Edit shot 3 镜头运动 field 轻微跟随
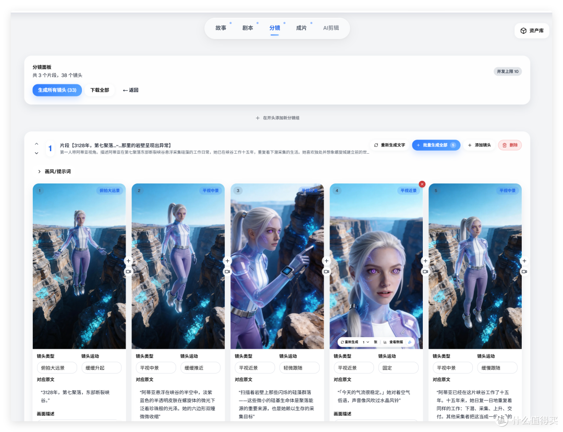Viewport: 563px width, 432px height. point(299,368)
